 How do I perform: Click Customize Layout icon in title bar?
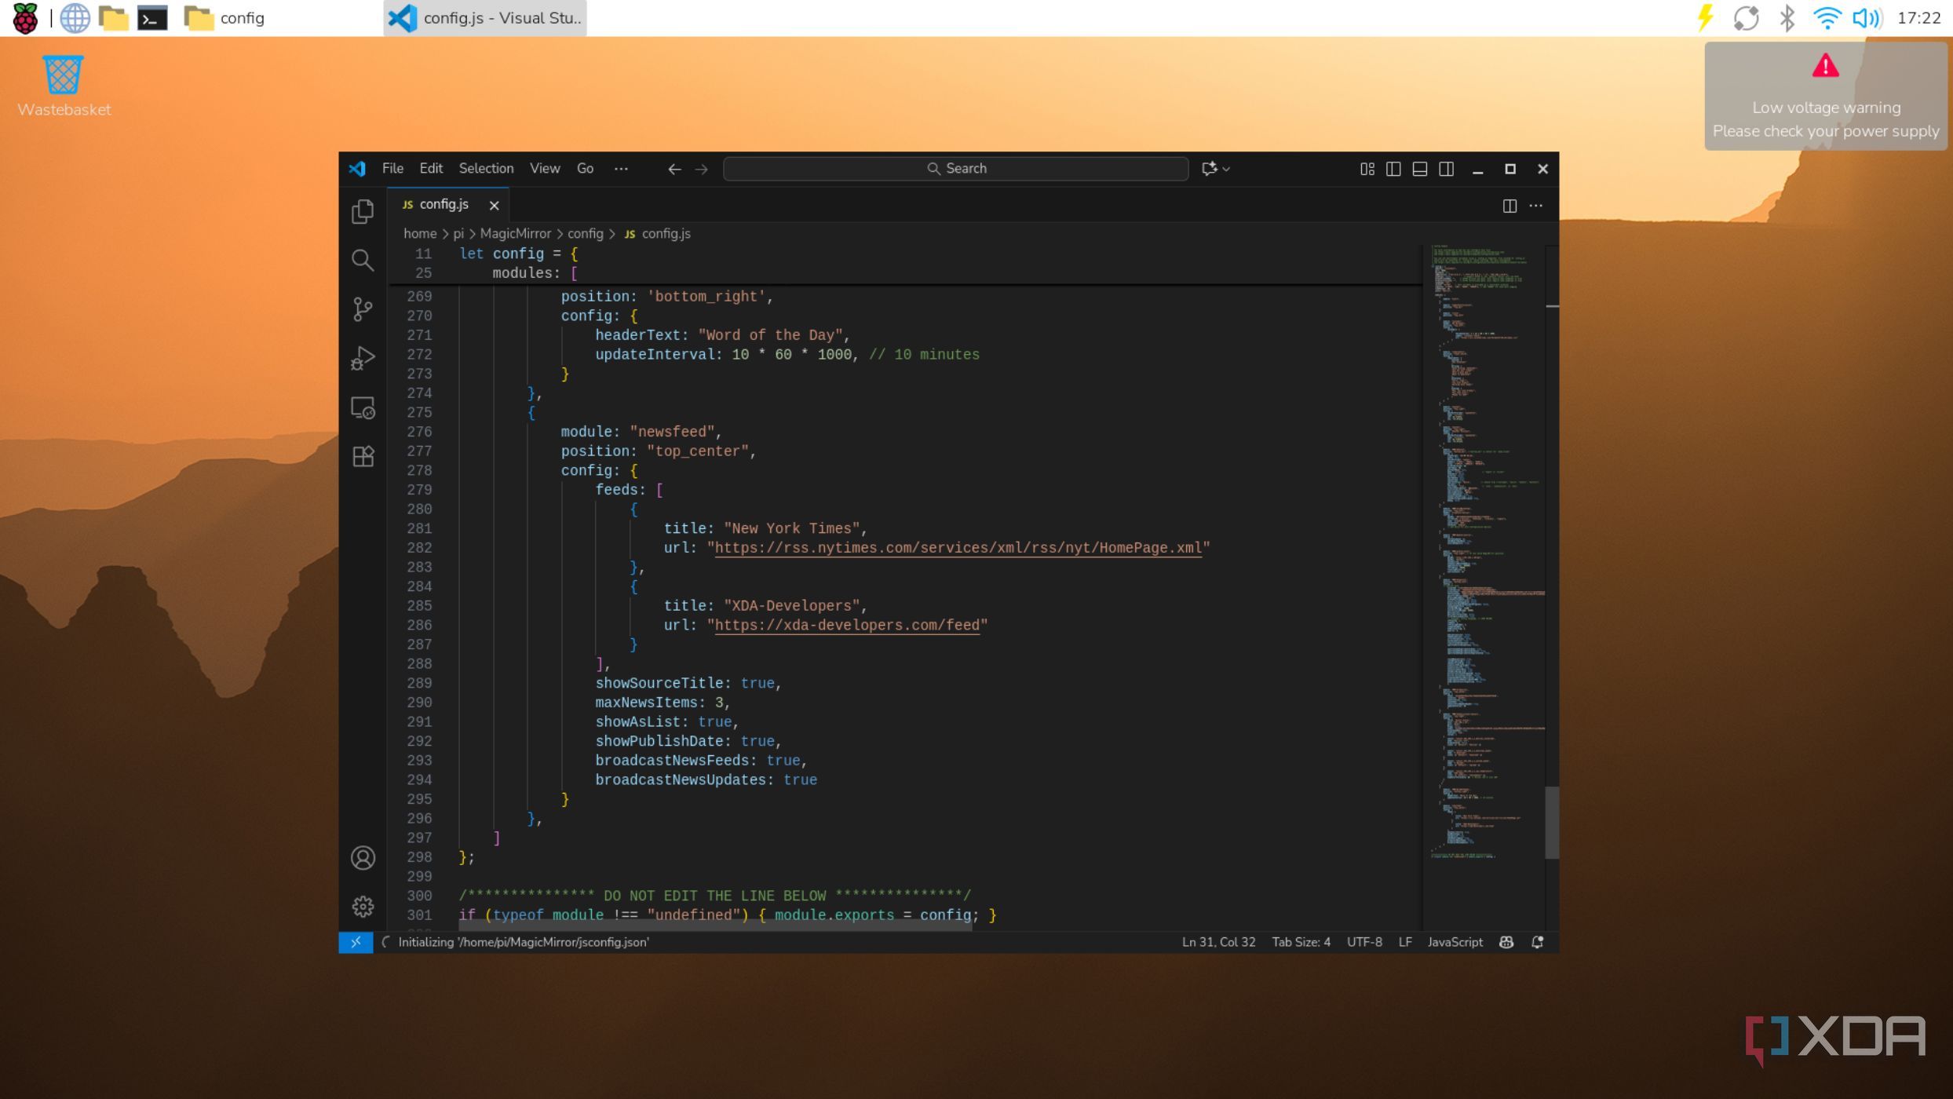(x=1367, y=169)
